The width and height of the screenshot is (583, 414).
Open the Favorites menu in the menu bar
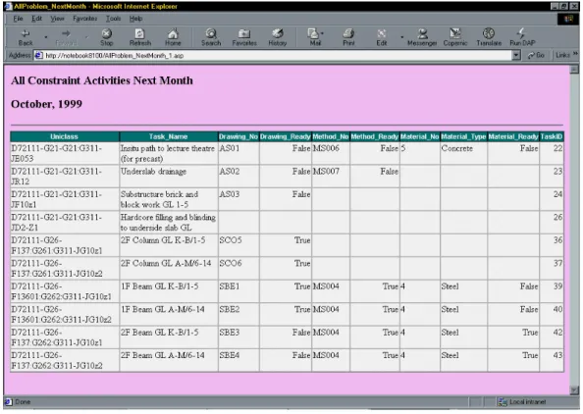[x=84, y=19]
